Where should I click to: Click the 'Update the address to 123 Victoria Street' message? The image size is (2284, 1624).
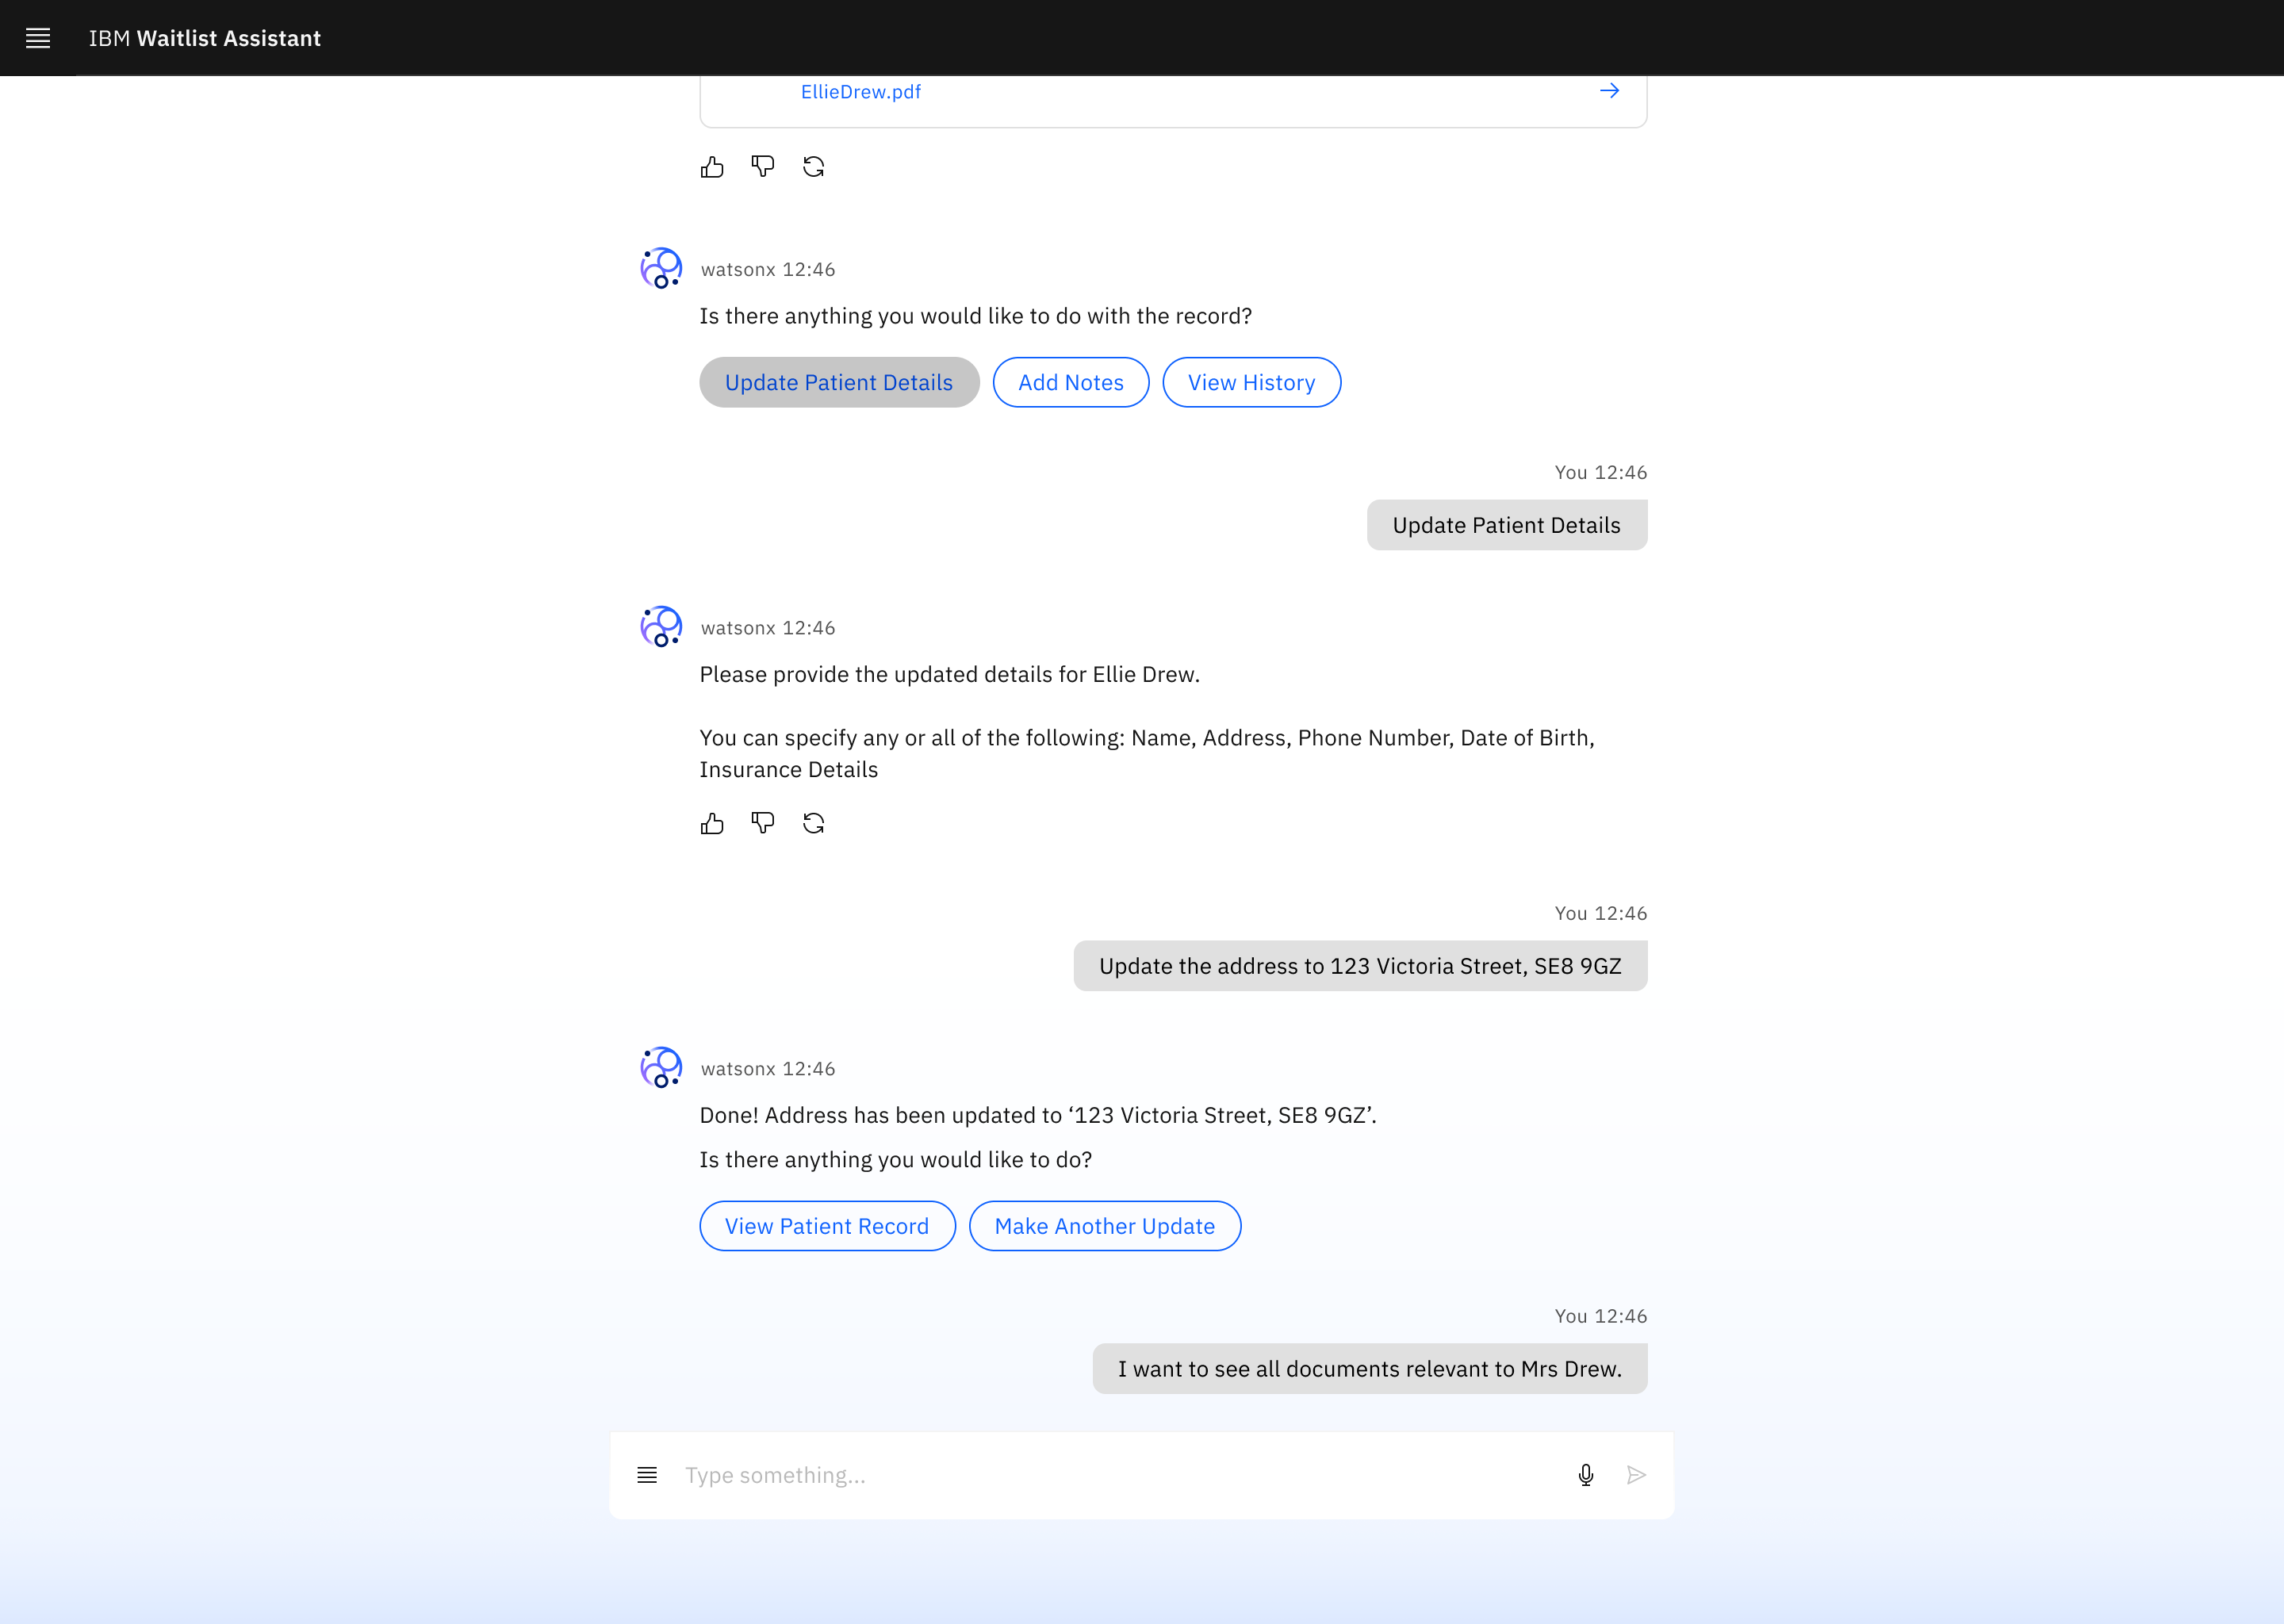[x=1361, y=966]
